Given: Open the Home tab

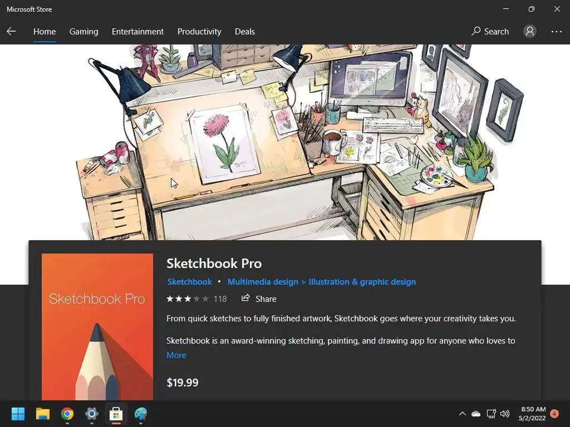Looking at the screenshot, I should coord(45,32).
